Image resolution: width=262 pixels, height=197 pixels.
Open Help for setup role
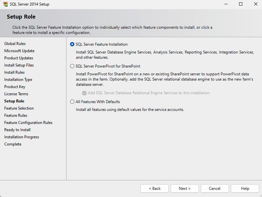pos(245,189)
